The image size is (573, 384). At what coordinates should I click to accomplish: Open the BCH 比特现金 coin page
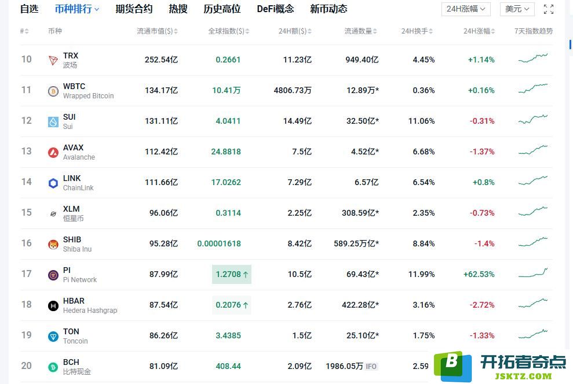tap(76, 367)
